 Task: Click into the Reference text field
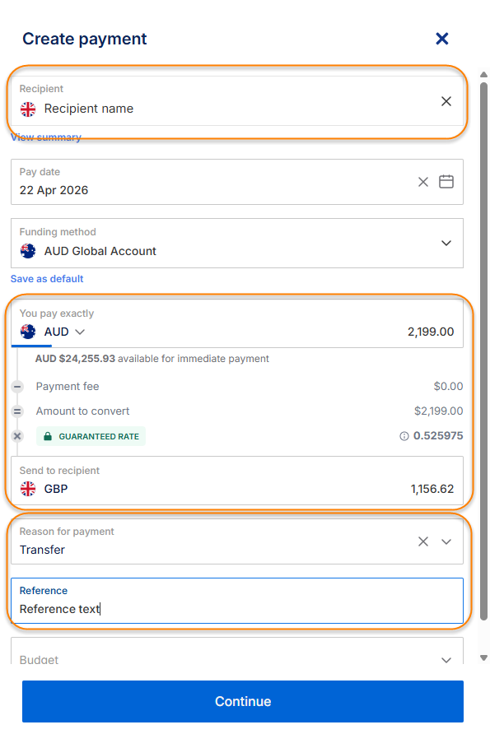point(237,601)
